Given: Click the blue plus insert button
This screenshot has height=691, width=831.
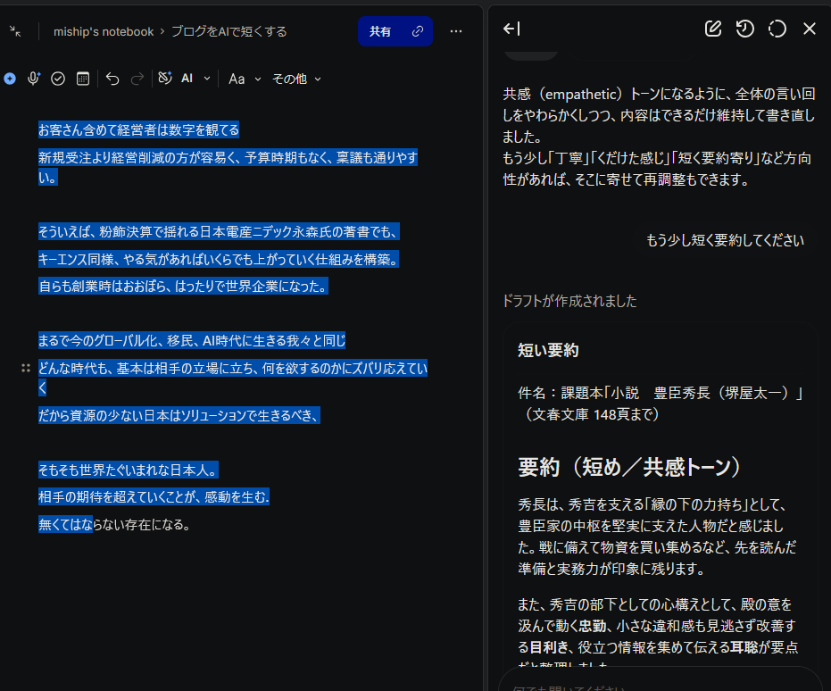Looking at the screenshot, I should [x=10, y=79].
